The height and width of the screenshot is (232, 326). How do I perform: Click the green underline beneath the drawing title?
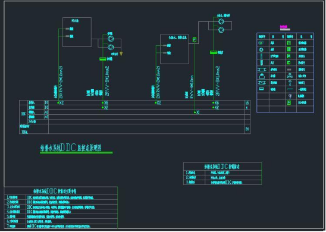click(x=76, y=153)
